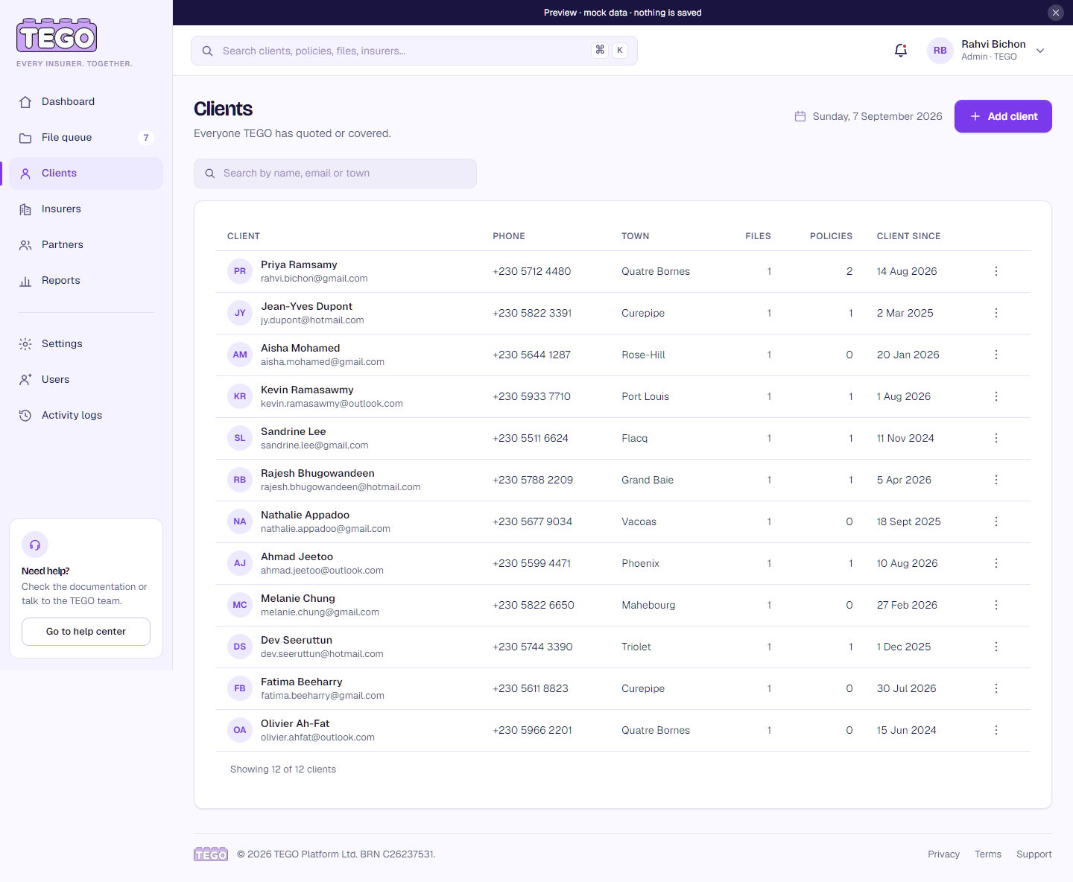The height and width of the screenshot is (882, 1073).
Task: Go to Dashboard in sidebar
Action: tap(86, 102)
